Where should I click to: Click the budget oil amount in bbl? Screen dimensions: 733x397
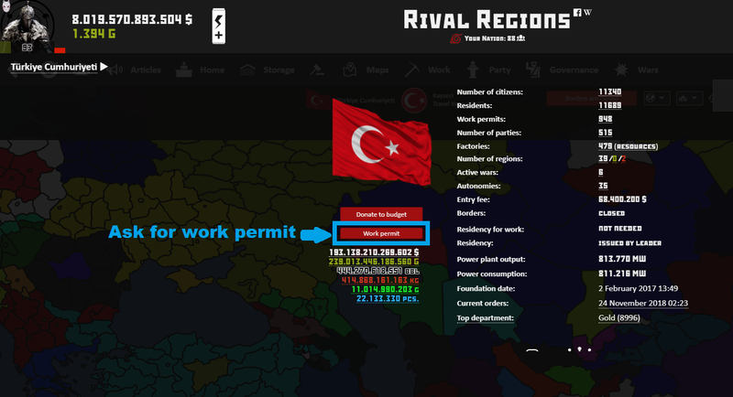click(377, 271)
